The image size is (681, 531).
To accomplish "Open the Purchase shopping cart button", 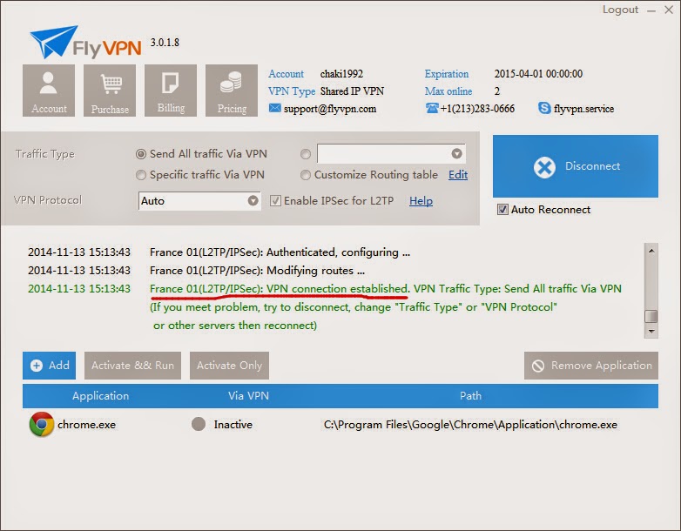I will pos(110,91).
